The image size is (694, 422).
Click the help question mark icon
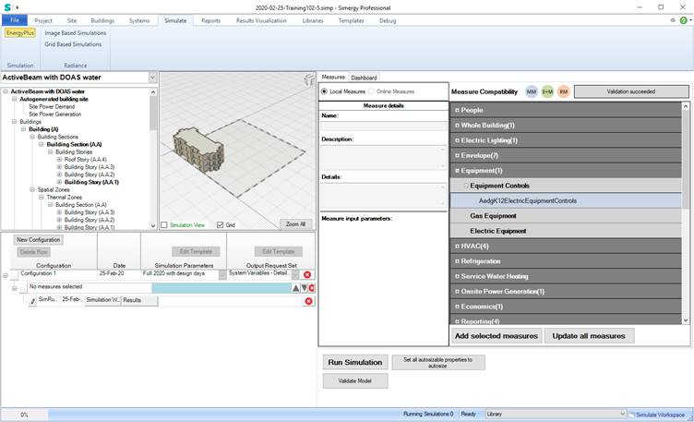[683, 20]
